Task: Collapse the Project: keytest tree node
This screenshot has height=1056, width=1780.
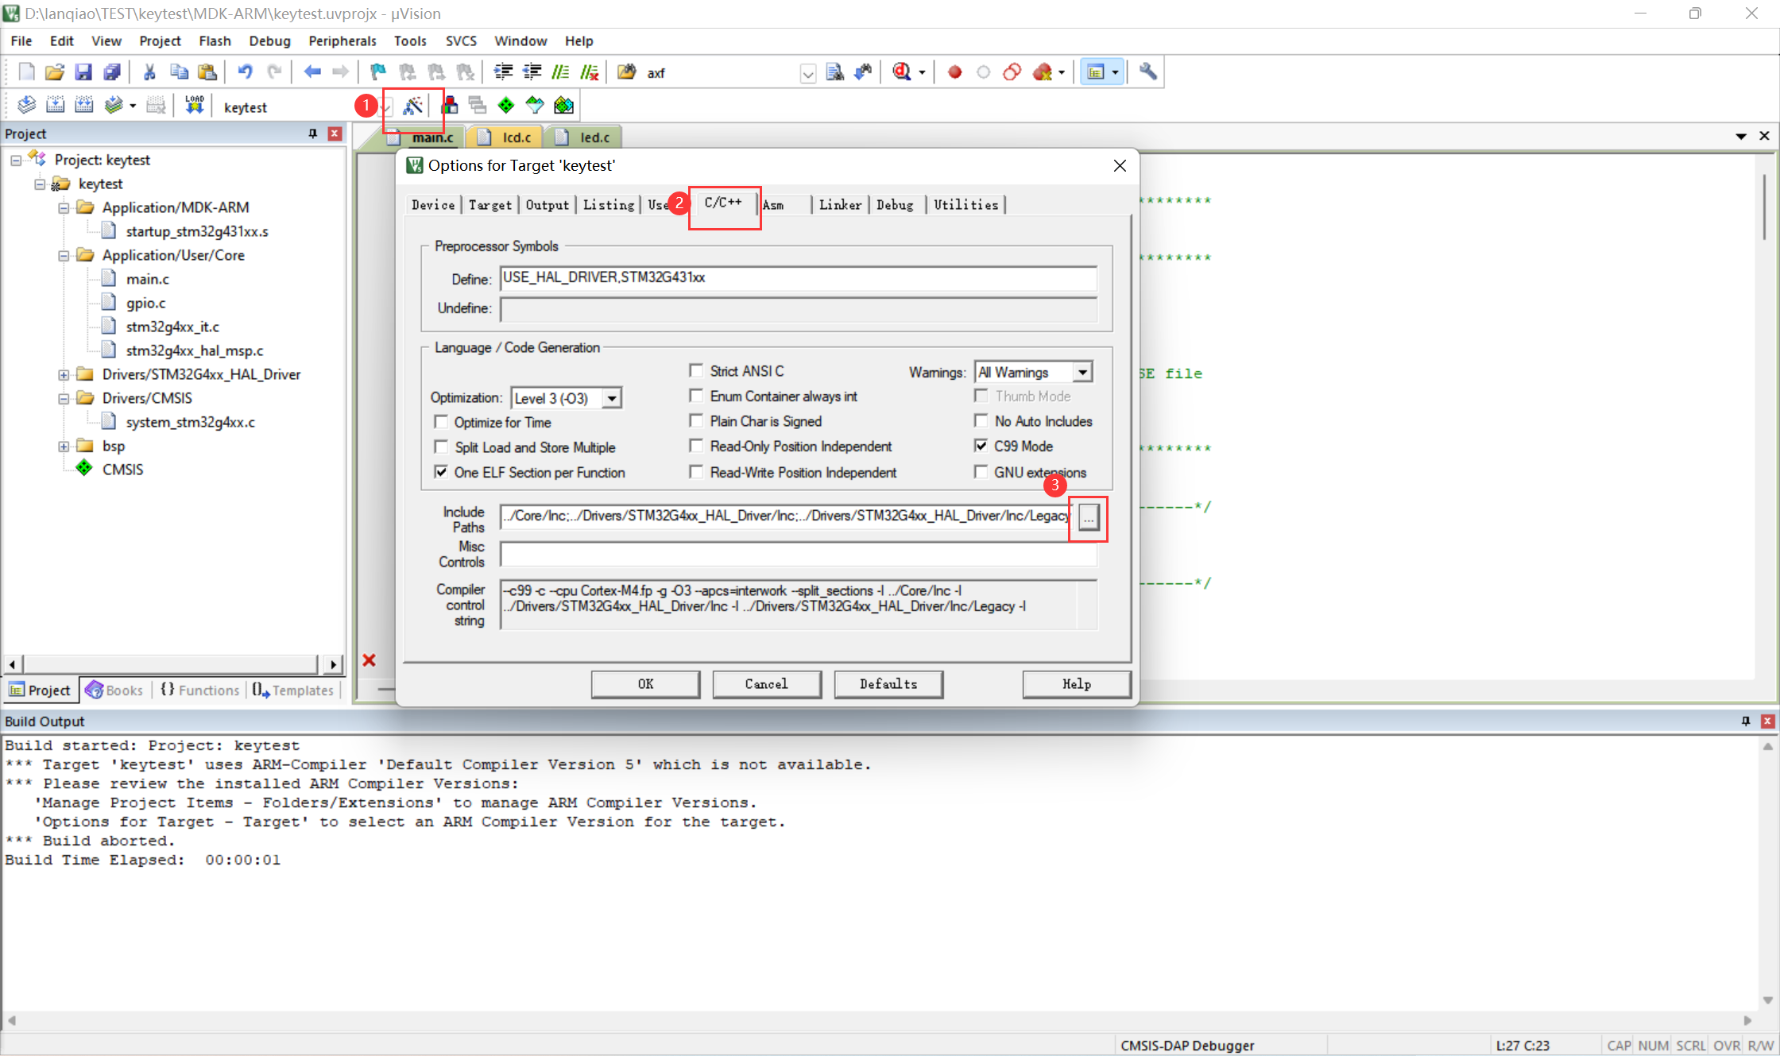Action: click(16, 160)
